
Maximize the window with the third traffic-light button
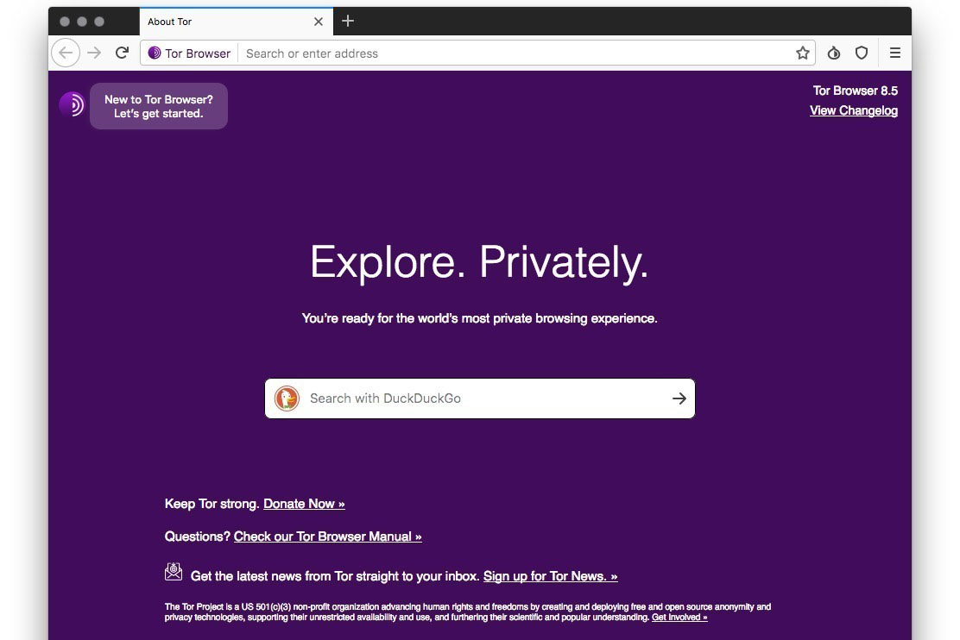click(99, 22)
